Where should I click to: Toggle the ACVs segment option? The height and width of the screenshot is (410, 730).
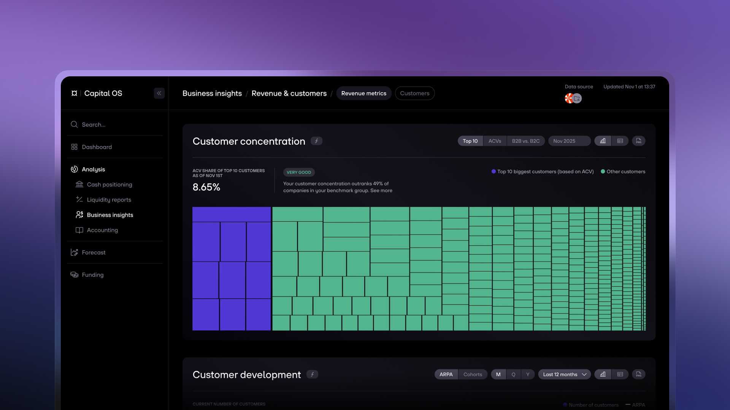click(x=495, y=141)
